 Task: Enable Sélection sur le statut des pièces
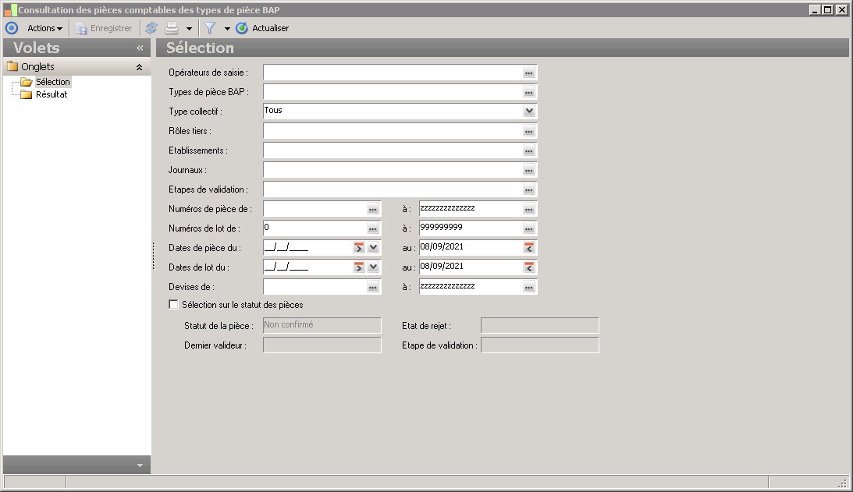tap(174, 305)
